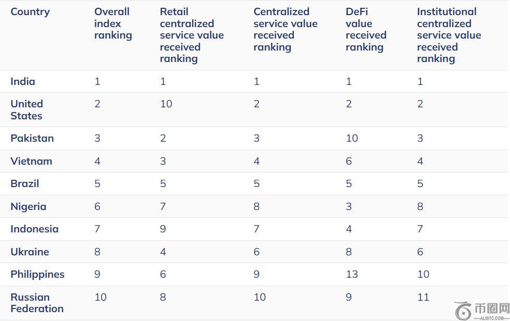Click Institutional centralized service value header

[x=449, y=35]
